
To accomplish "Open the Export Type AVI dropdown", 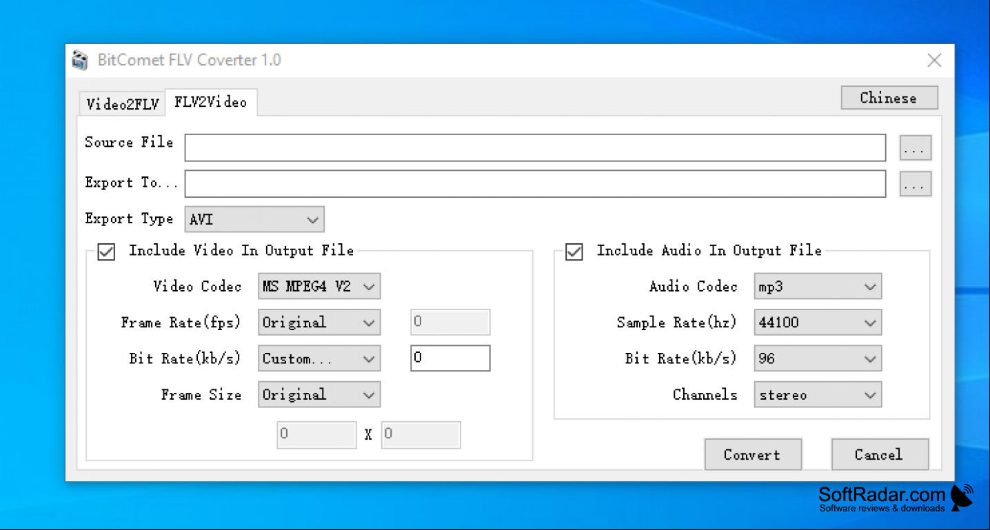I will [x=254, y=220].
